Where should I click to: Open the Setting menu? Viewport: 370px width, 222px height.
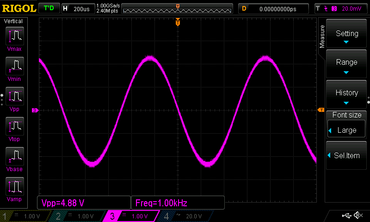(346, 33)
